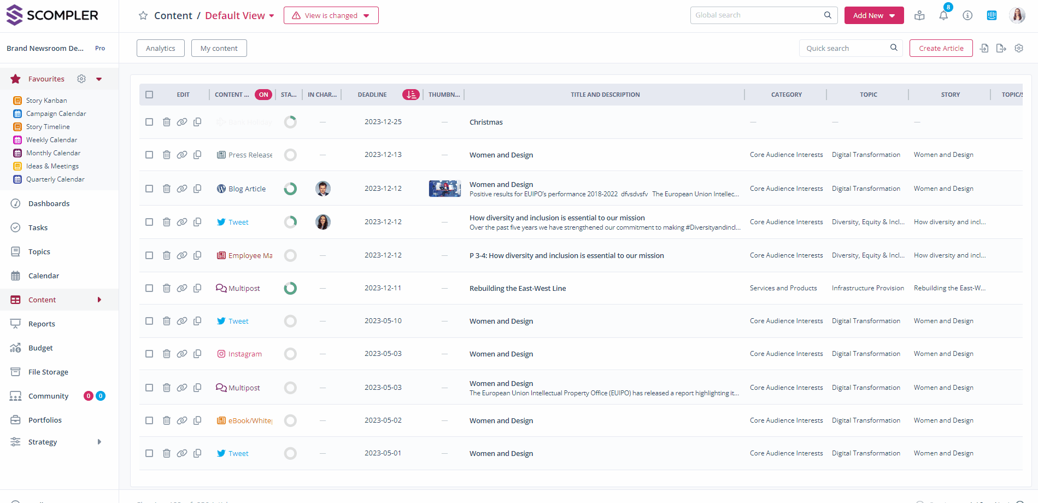Collapse the Favourites section arrow
This screenshot has height=503, width=1038.
(x=99, y=79)
